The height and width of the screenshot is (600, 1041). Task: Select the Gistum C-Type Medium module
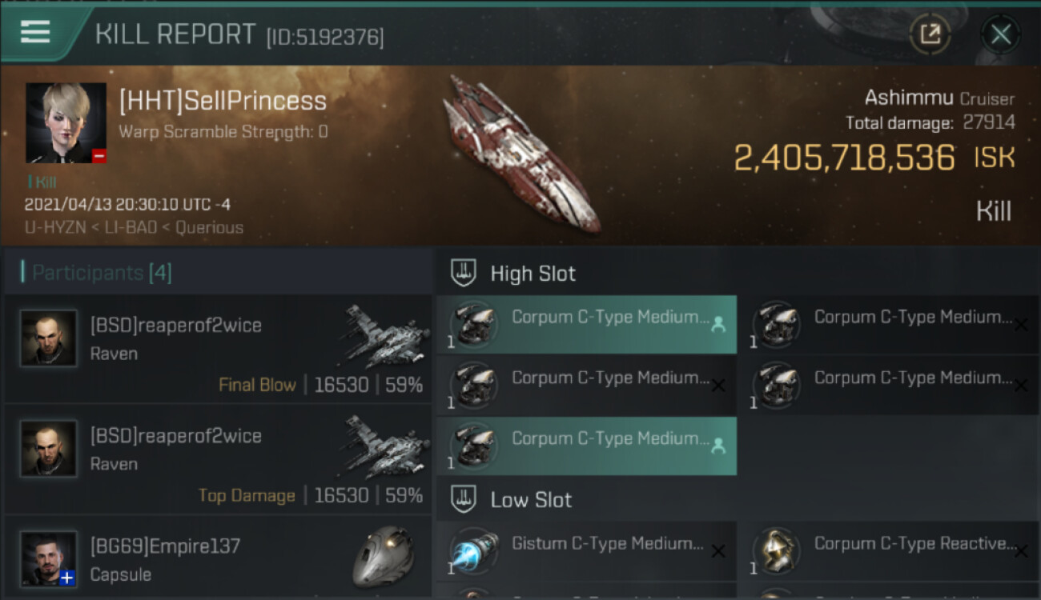click(x=586, y=551)
